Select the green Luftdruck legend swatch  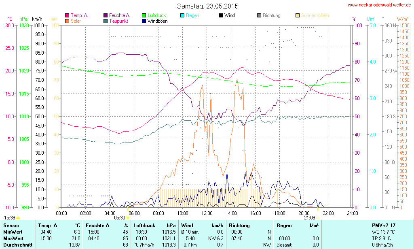click(x=144, y=15)
